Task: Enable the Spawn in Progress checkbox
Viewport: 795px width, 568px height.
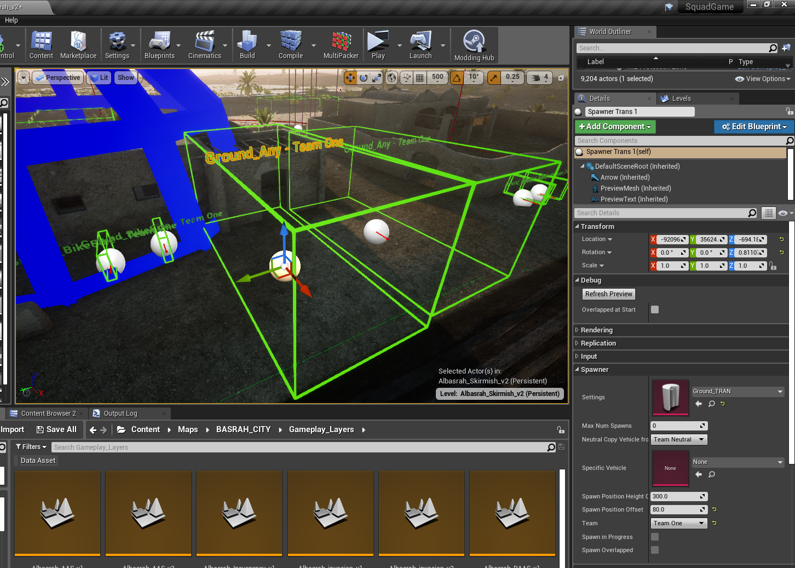Action: tap(655, 537)
